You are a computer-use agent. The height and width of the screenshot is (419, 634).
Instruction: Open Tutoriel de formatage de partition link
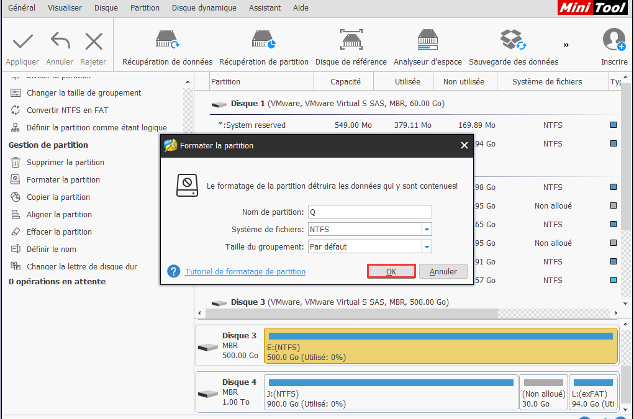pyautogui.click(x=245, y=271)
